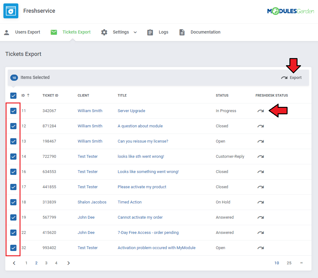Open the 'Server Upgrade' ticket title
This screenshot has width=318, height=278.
pyautogui.click(x=131, y=111)
